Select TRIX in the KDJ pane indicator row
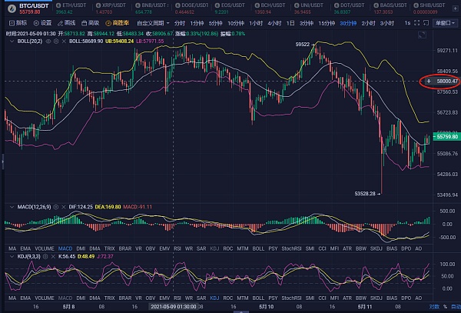The image size is (461, 313). [109, 298]
